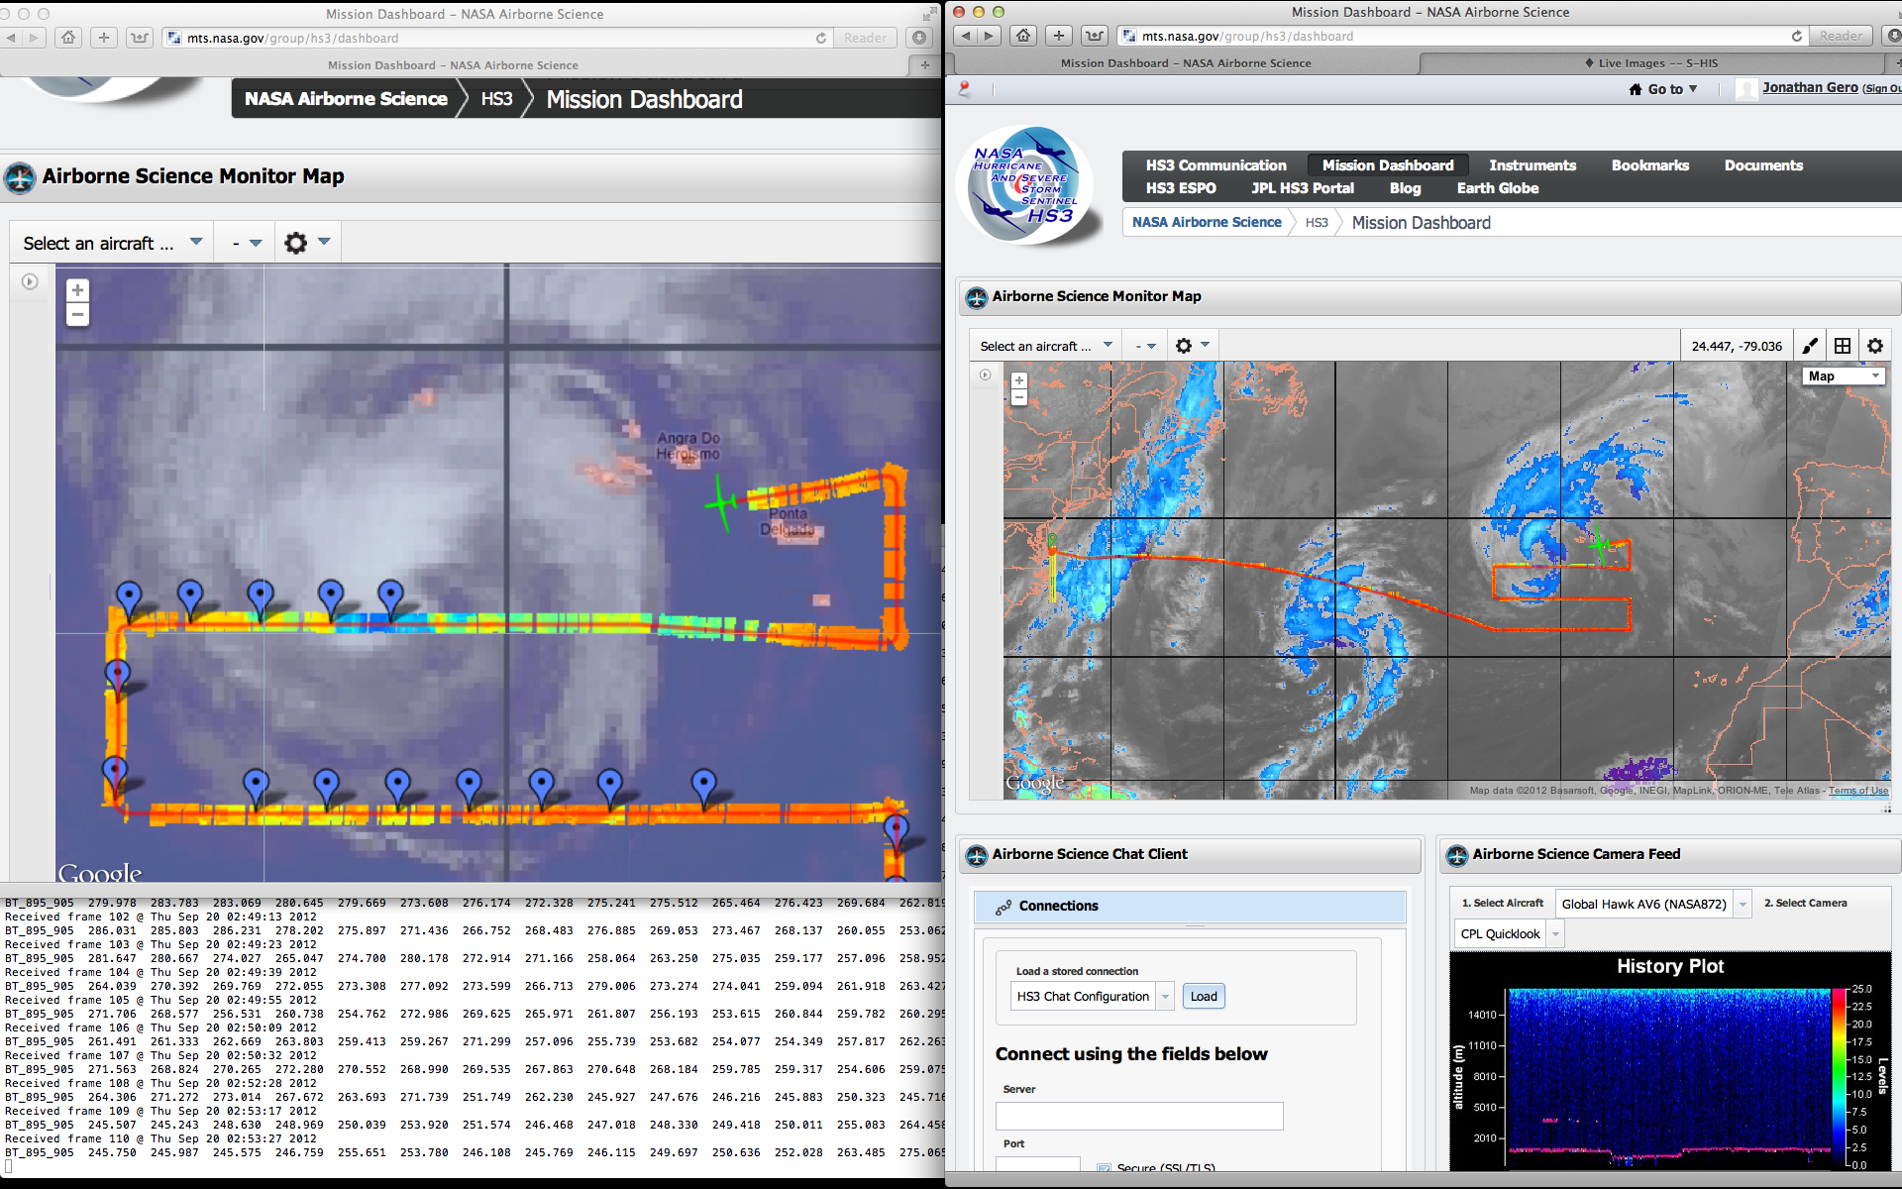Click the Server input field
The width and height of the screenshot is (1902, 1189).
point(1138,1117)
